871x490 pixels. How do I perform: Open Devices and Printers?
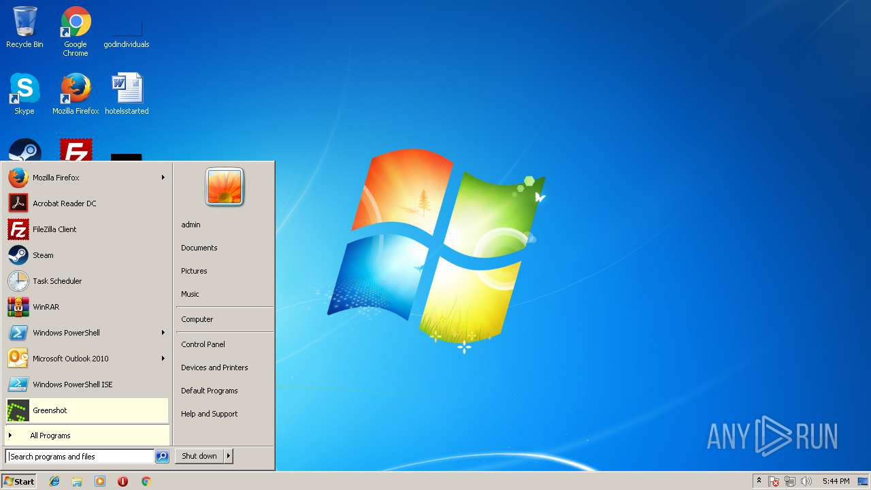coord(225,367)
